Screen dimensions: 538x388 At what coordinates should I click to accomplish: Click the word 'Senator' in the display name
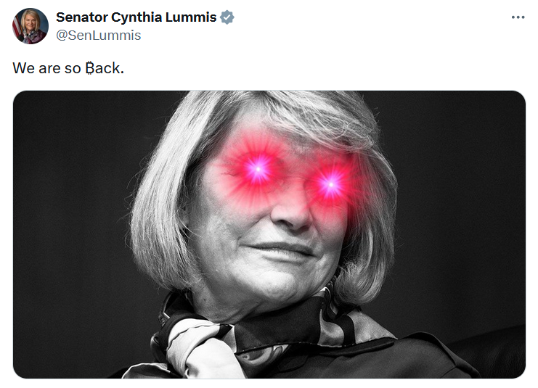point(81,17)
